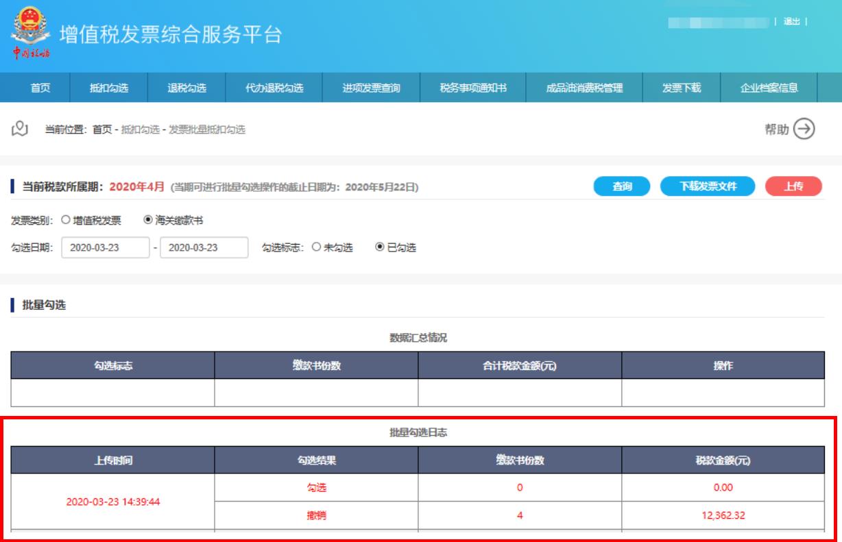Click the location pin icon beside breadcrumb
This screenshot has height=542, width=842.
(x=23, y=129)
